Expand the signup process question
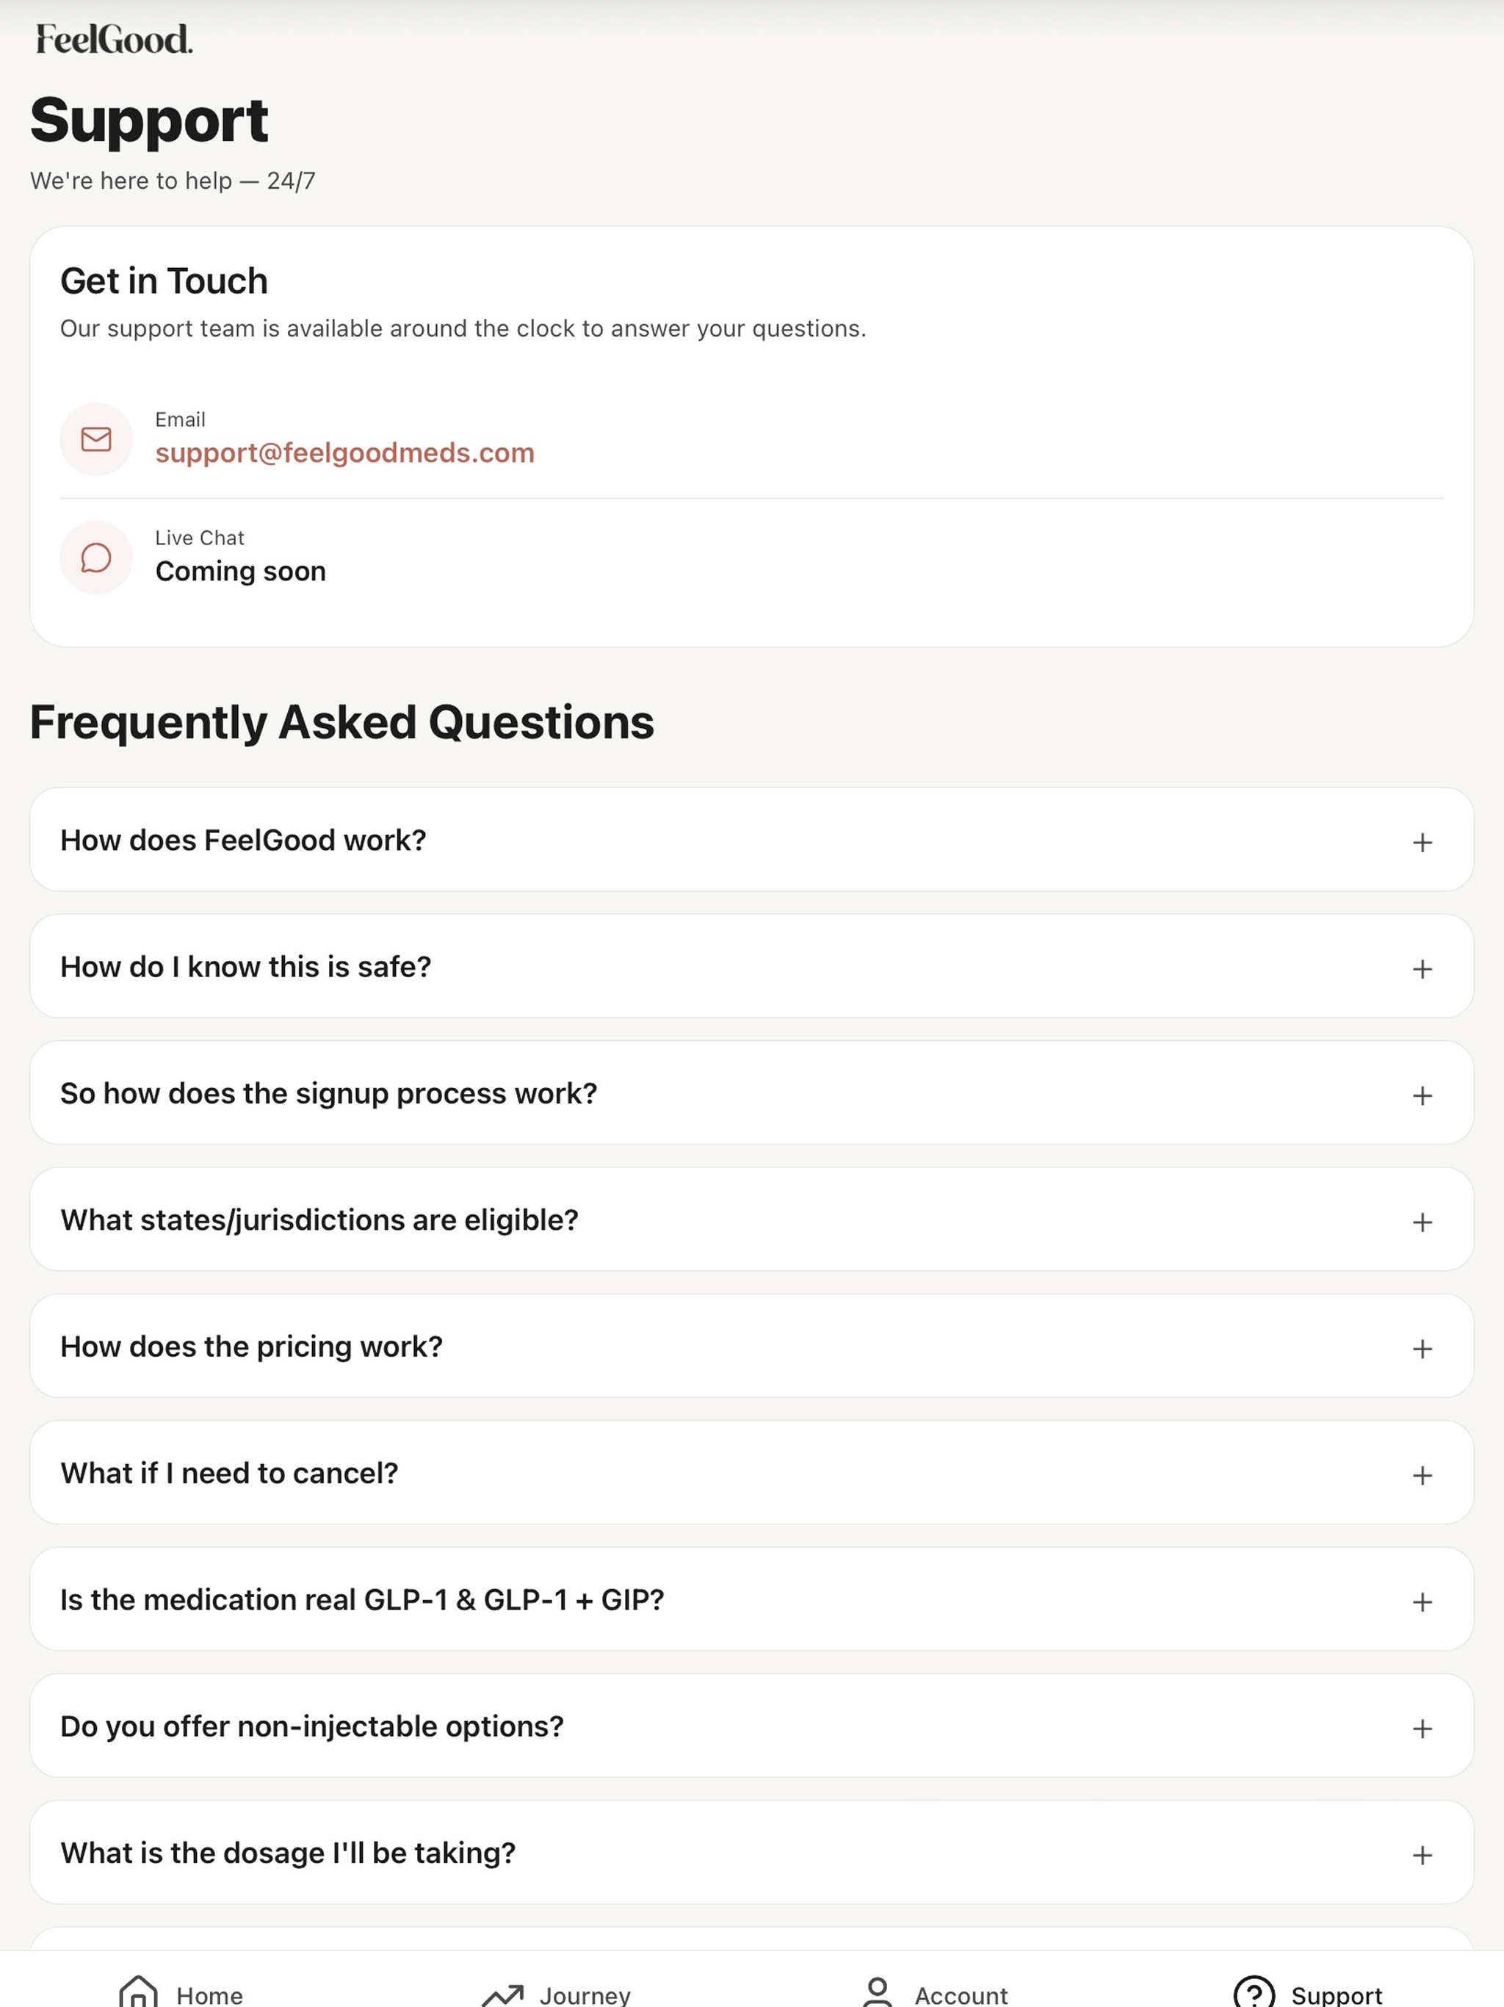 point(751,1092)
